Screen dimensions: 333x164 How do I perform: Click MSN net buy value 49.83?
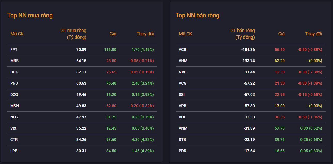(81, 106)
